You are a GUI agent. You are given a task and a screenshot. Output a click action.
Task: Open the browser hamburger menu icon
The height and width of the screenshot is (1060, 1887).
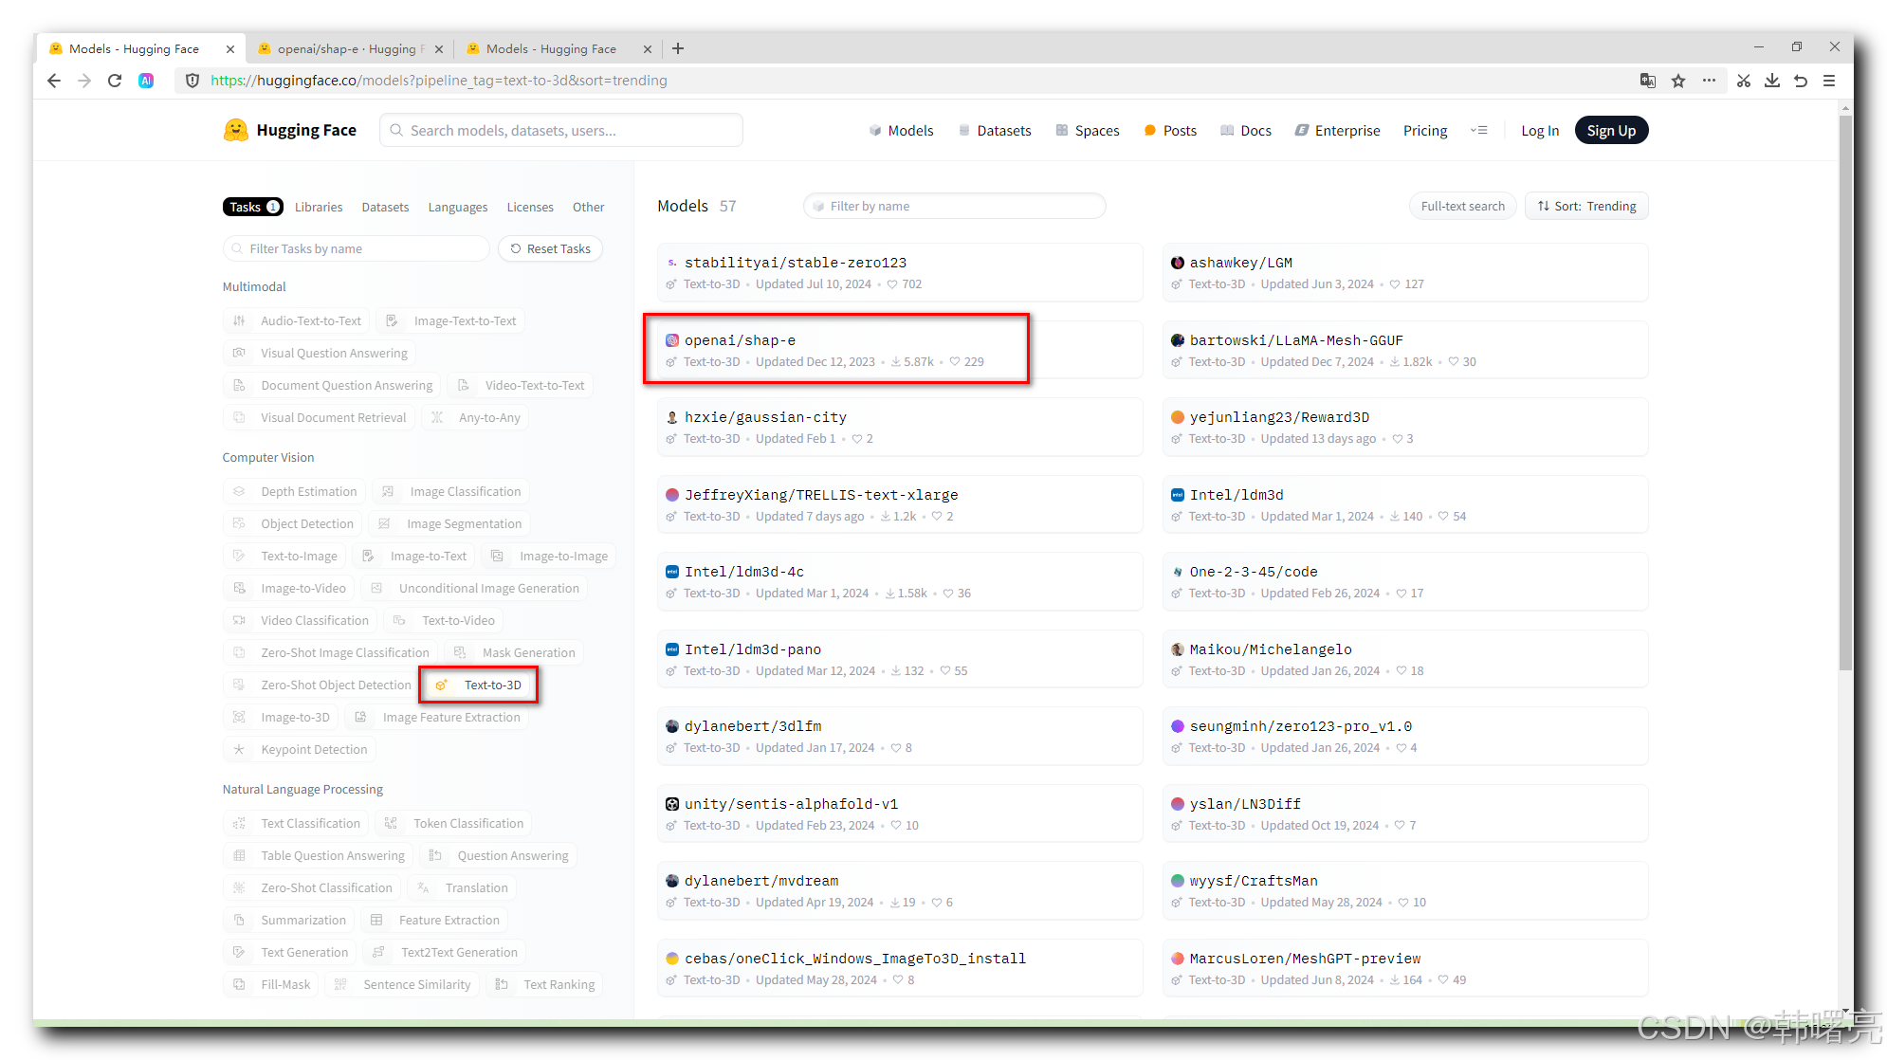coord(1829,81)
